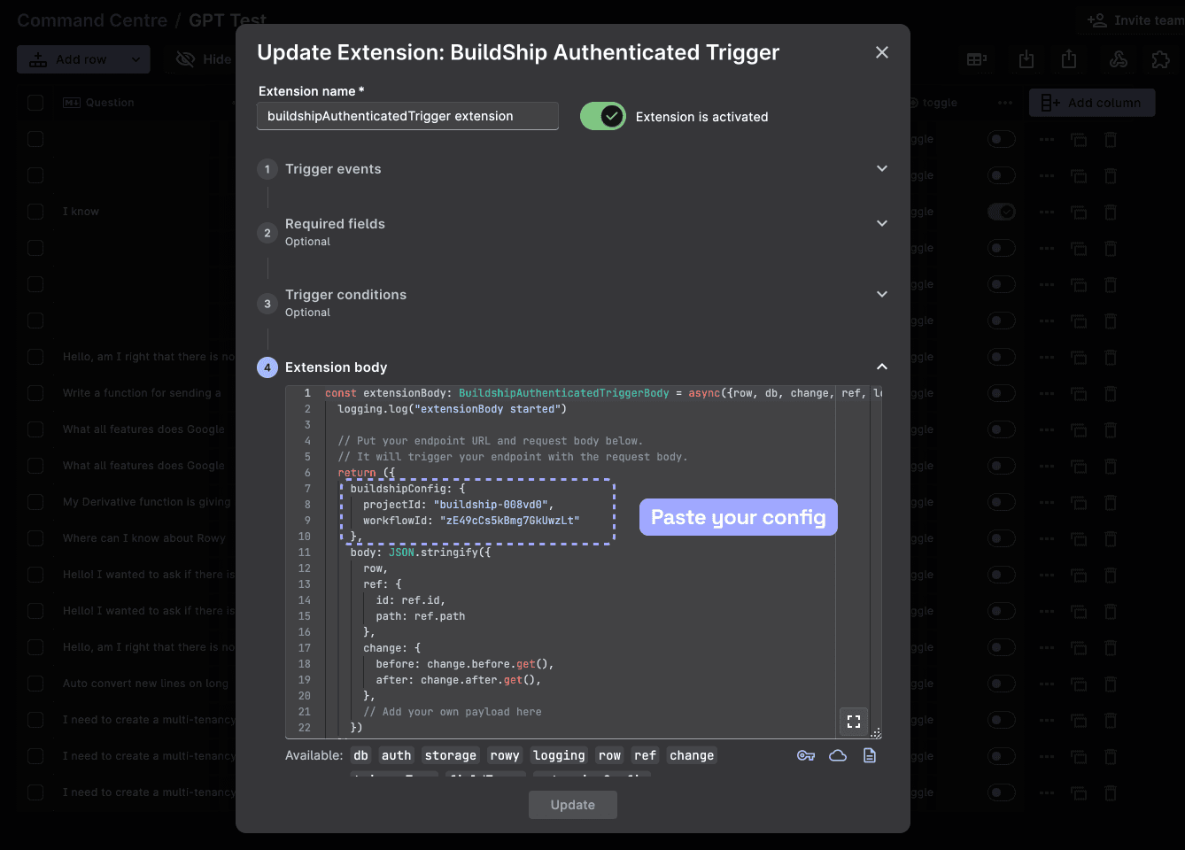Open three-dot menu for "My Derivative function" row
This screenshot has height=850, width=1185.
click(1047, 502)
